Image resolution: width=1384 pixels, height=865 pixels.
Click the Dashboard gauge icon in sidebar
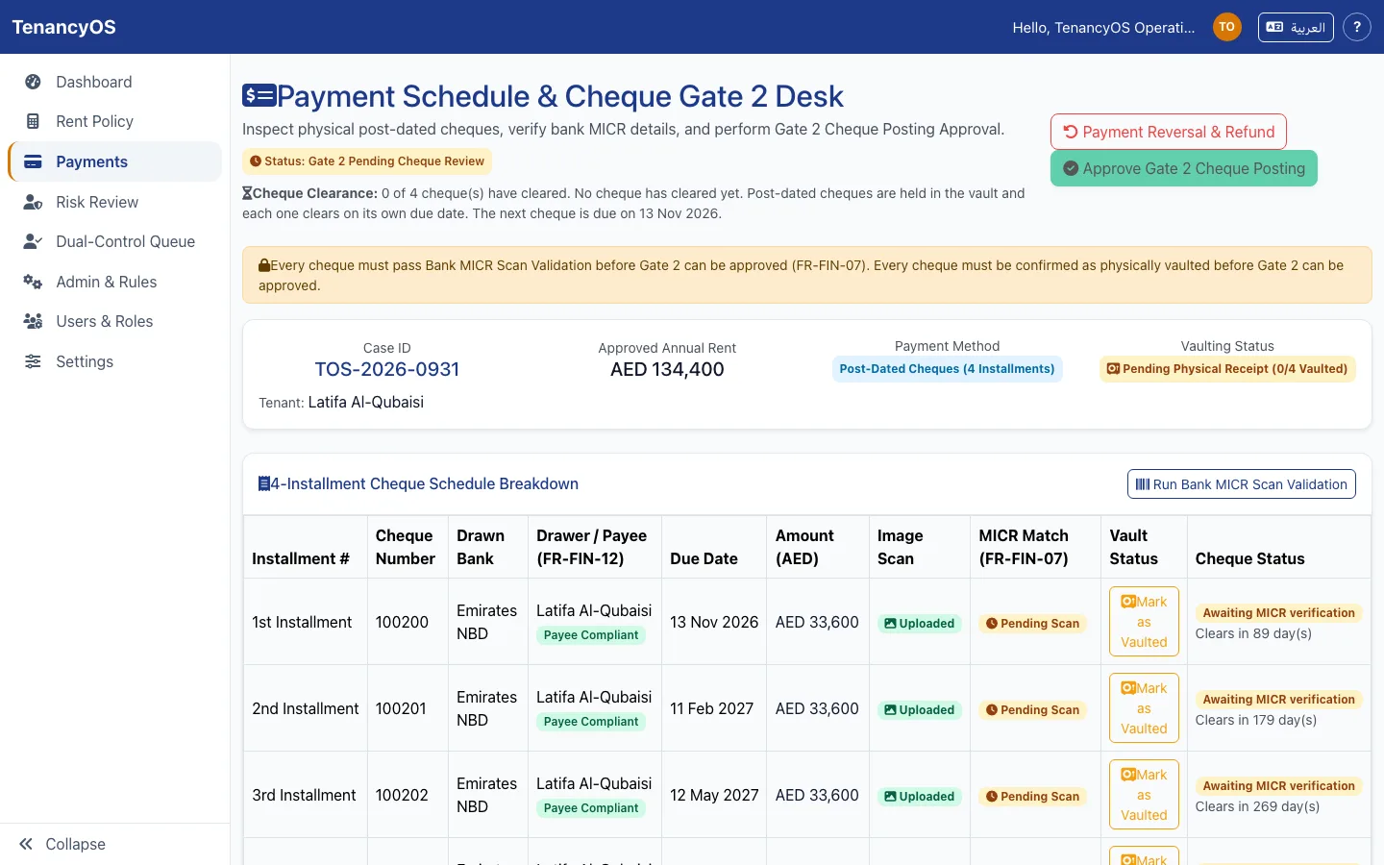(33, 82)
